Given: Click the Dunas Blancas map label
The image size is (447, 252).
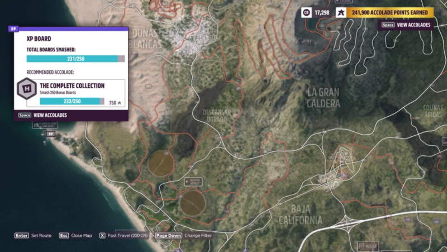Looking at the screenshot, I should [x=145, y=39].
